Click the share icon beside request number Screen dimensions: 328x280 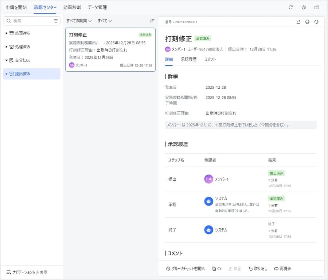pyautogui.click(x=298, y=22)
